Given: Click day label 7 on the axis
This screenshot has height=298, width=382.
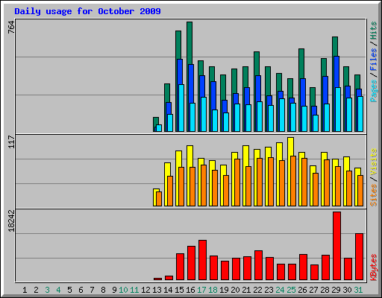Looking at the screenshot, I should pos(92,290).
